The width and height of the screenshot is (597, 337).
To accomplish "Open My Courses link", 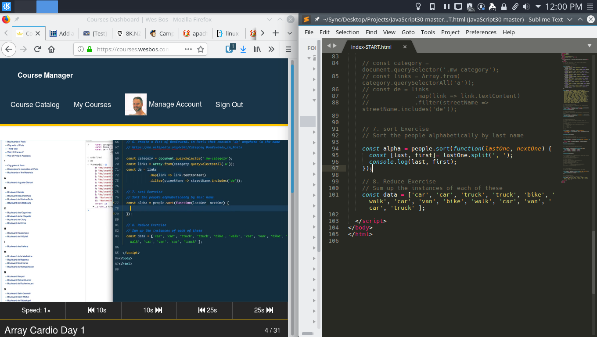I will tap(92, 104).
